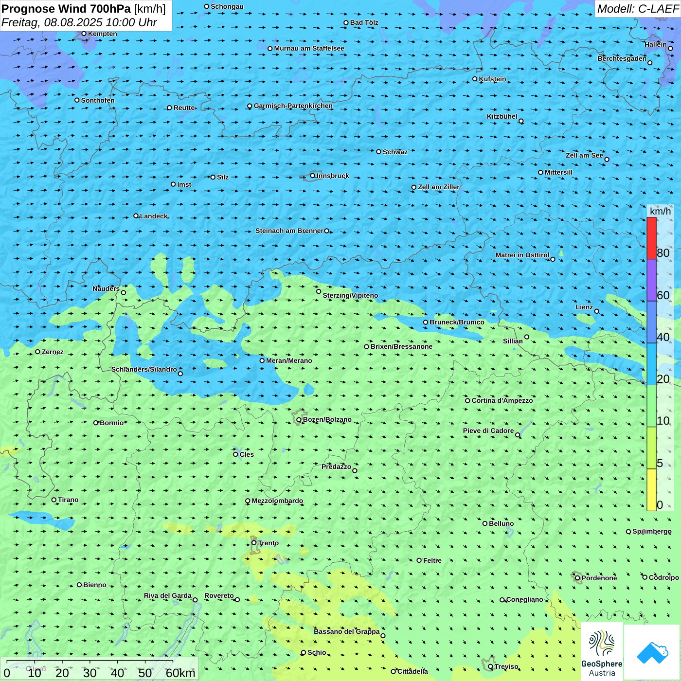Click the blue cloud app logo
The image size is (681, 681).
(652, 652)
